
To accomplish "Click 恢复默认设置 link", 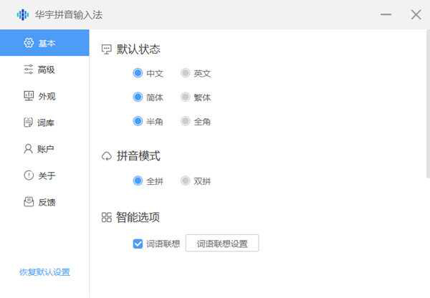I will tap(44, 272).
